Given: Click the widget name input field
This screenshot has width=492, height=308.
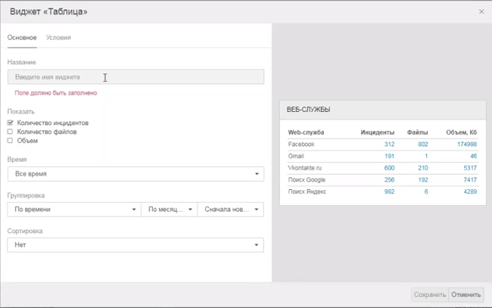Looking at the screenshot, I should pyautogui.click(x=135, y=77).
